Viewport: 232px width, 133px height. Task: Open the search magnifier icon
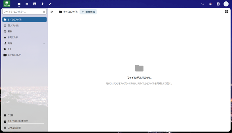click(203, 4)
